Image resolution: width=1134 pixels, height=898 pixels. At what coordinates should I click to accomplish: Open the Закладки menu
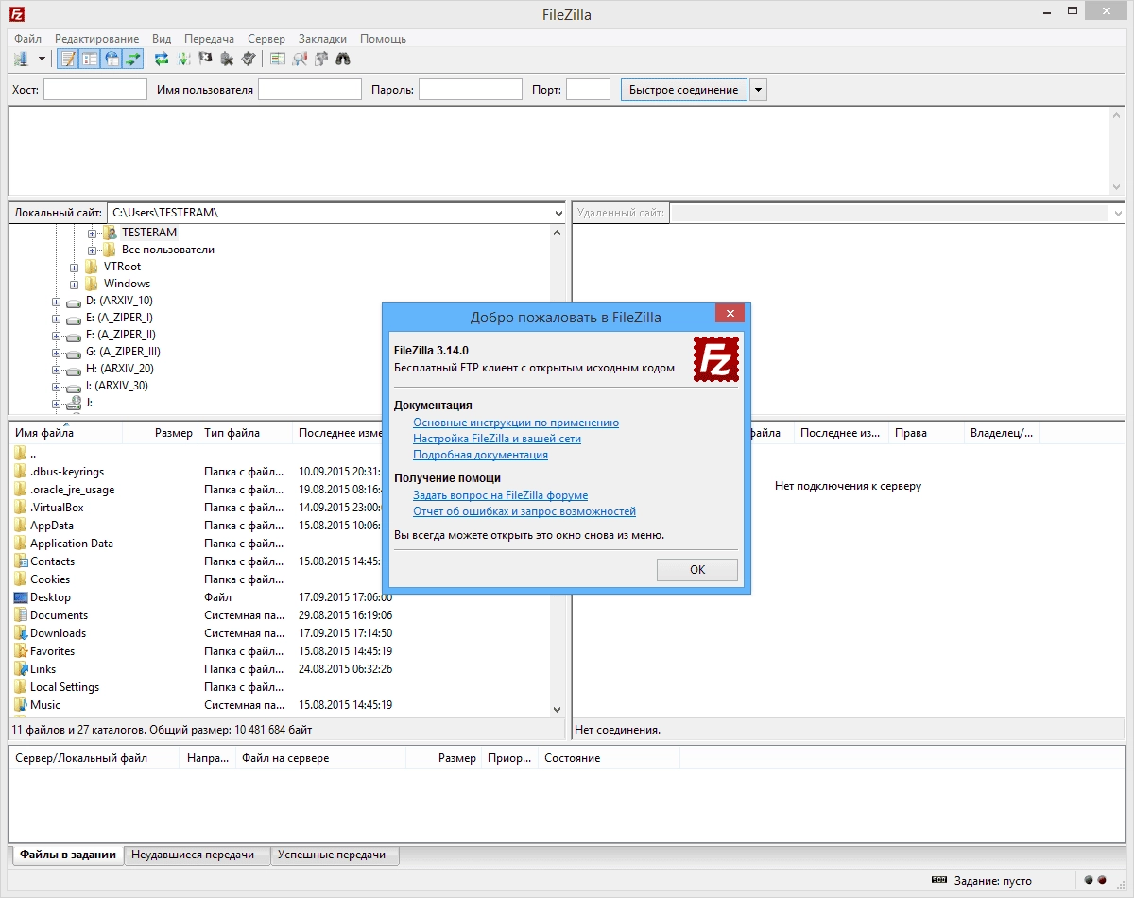tap(322, 39)
